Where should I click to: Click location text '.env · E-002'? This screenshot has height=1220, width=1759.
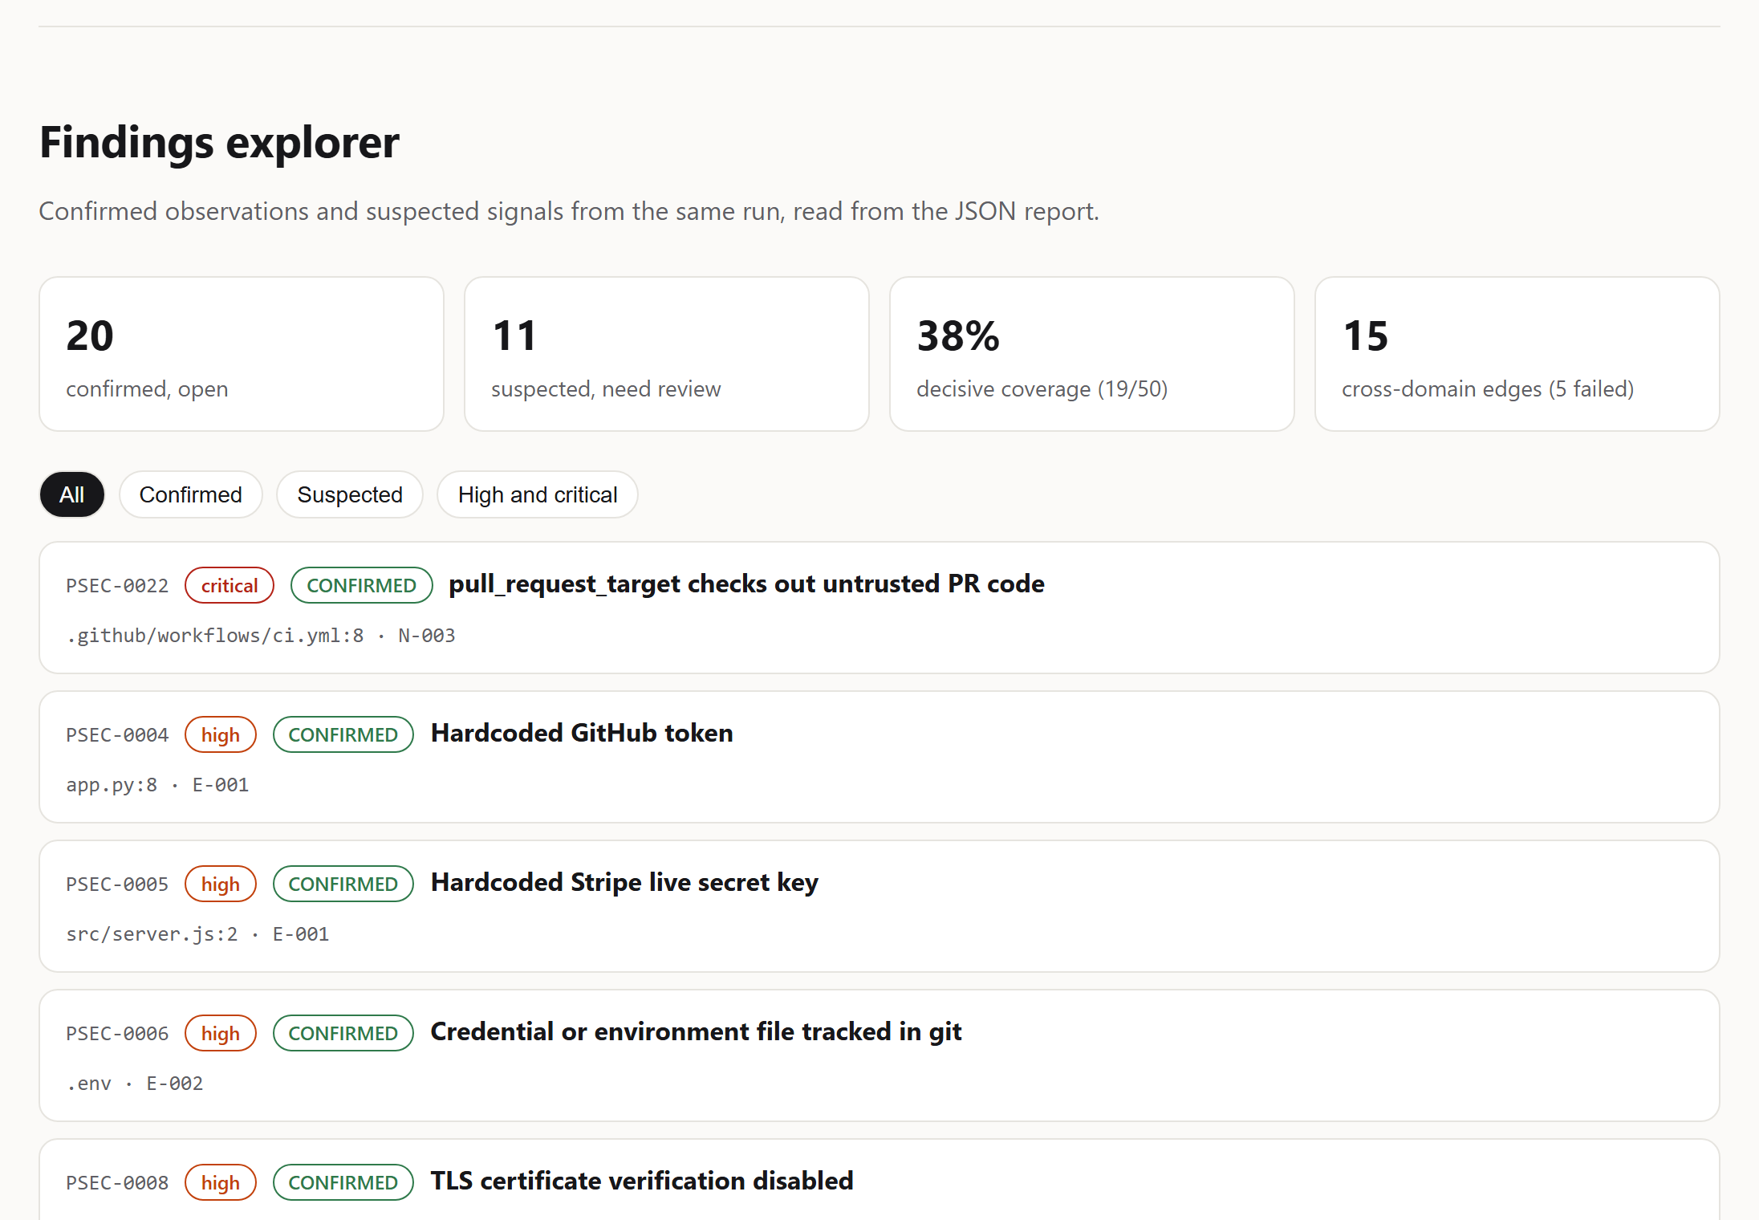[x=135, y=1084]
